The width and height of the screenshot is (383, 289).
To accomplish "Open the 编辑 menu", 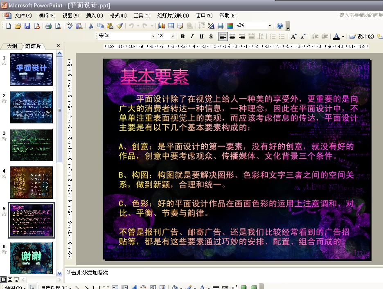I will [x=47, y=16].
